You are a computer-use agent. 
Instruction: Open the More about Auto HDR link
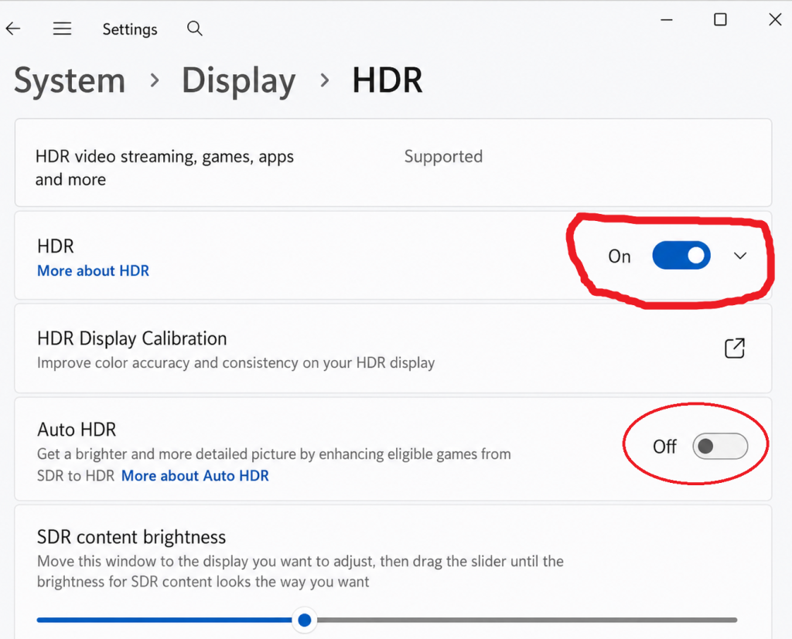coord(195,476)
